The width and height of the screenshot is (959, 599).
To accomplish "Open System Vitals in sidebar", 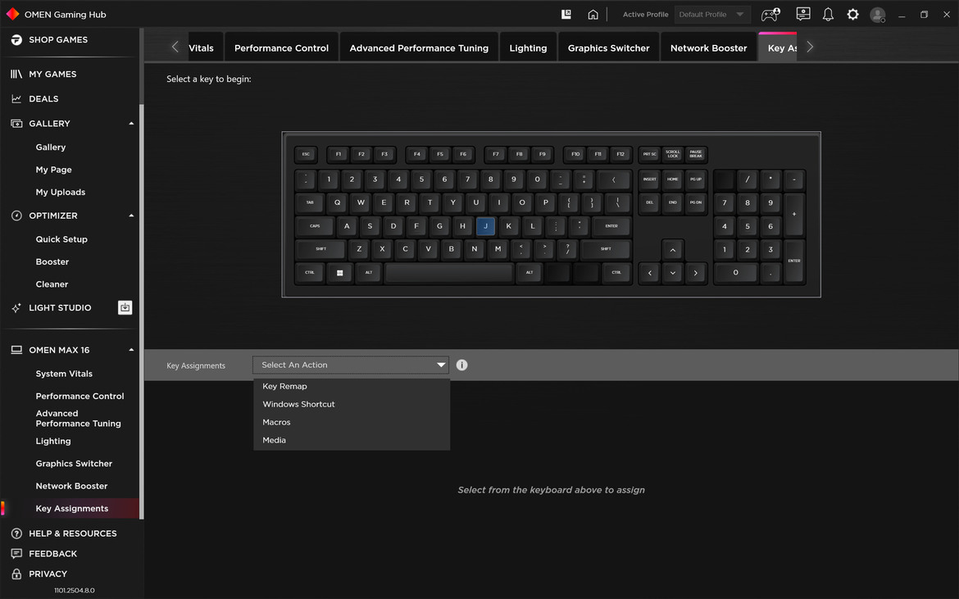I will (64, 374).
